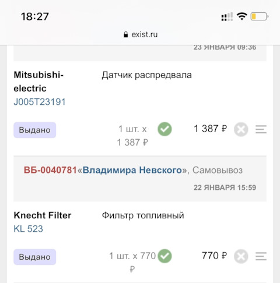Tap the cellular signal bars icon

point(227,16)
